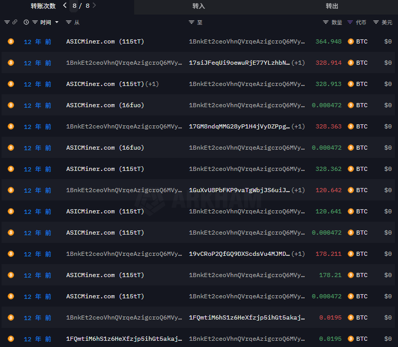Open recipient 17siJFeqUi9oewuRjE77YLzhbN address

[x=239, y=63]
